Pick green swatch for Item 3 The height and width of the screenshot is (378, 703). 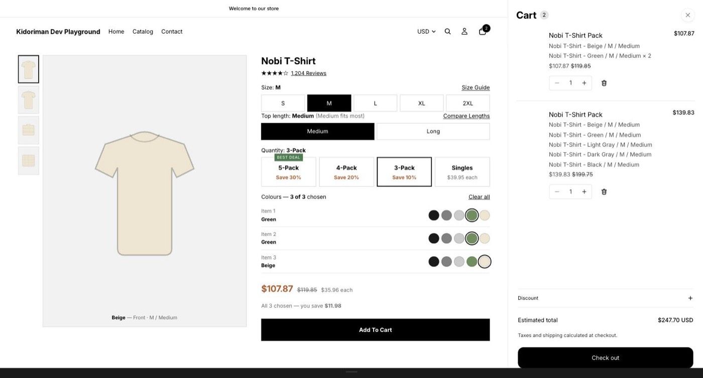(472, 261)
